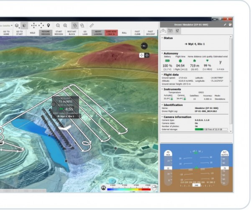This screenshot has height=210, width=251.
Task: Click the camera temperature lock icon
Action: pyautogui.click(x=184, y=99)
